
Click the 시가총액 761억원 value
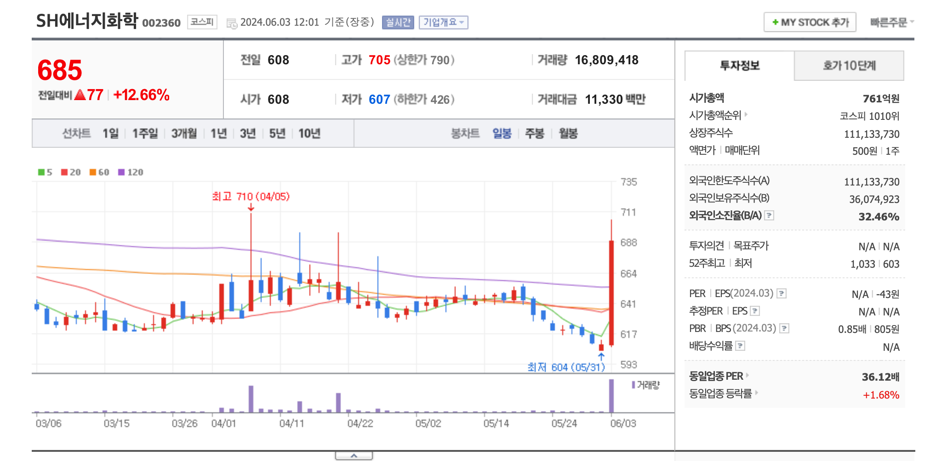pyautogui.click(x=881, y=99)
